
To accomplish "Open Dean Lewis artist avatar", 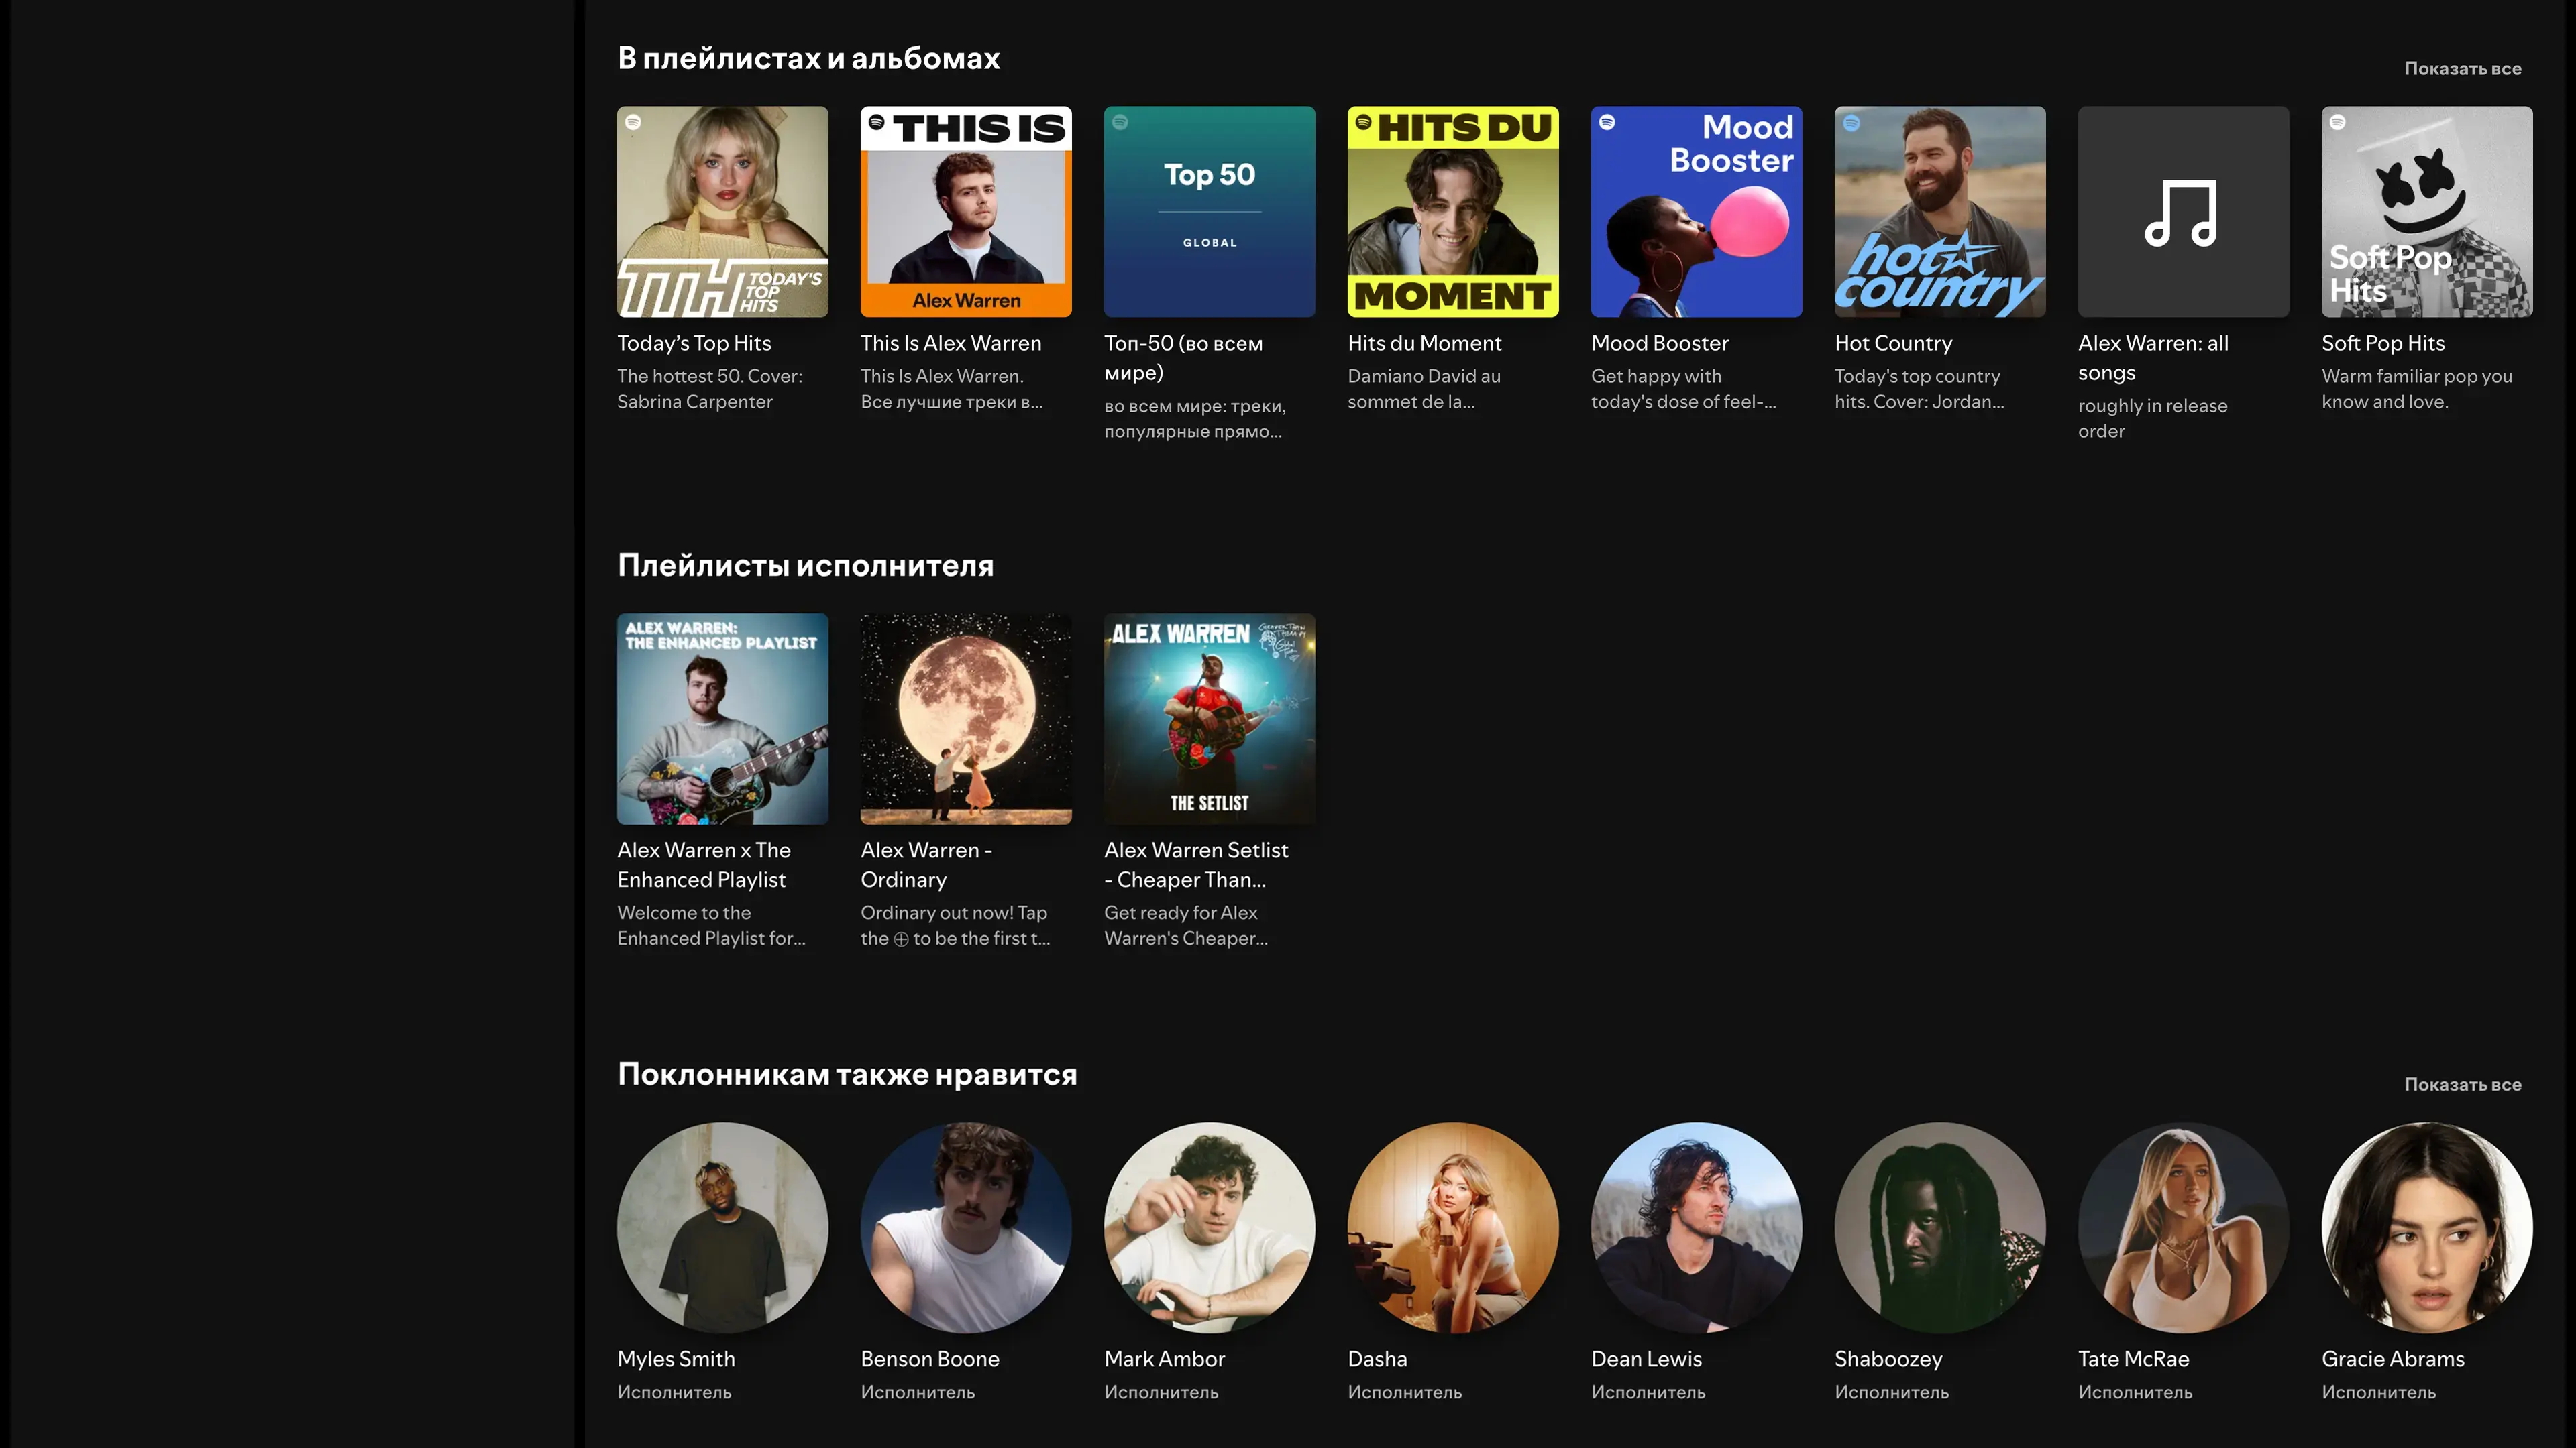I will [x=1696, y=1227].
